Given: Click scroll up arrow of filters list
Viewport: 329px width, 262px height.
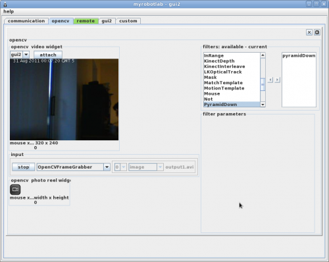Looking at the screenshot, I should point(263,55).
